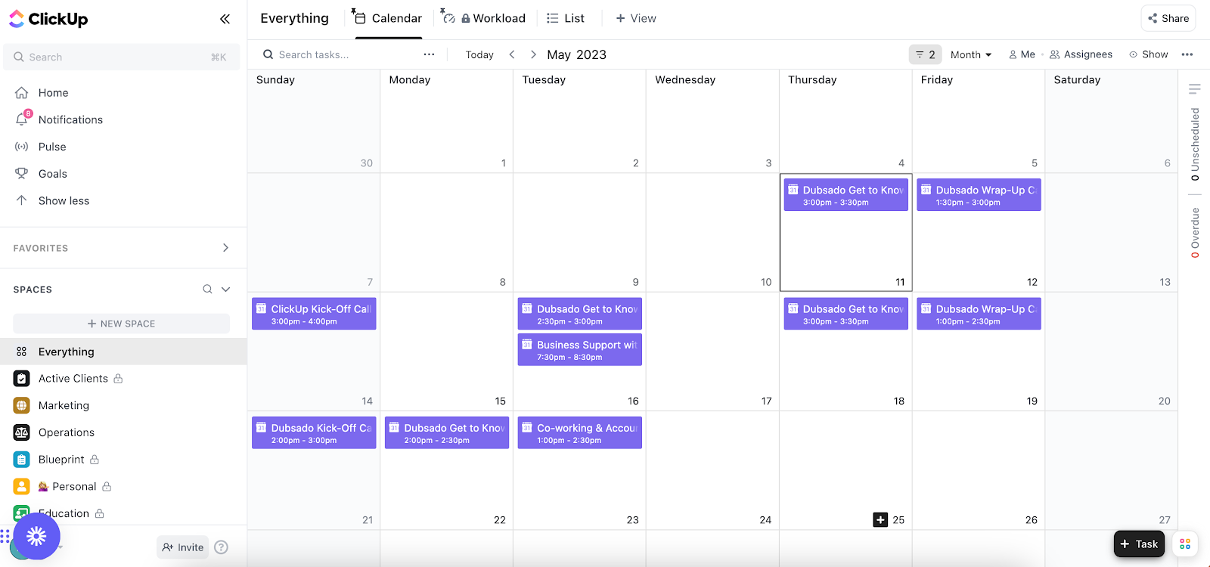Toggle Me filter
Image resolution: width=1210 pixels, height=567 pixels.
[x=1022, y=54]
